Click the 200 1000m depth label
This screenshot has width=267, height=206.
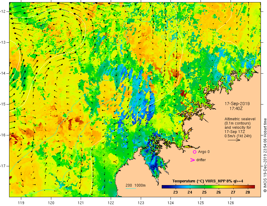[x=136, y=185]
